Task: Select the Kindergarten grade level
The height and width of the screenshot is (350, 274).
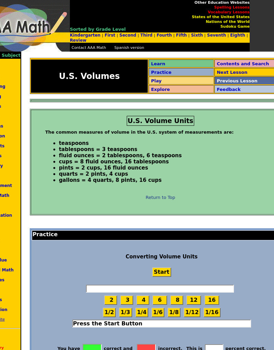Action: pos(85,35)
